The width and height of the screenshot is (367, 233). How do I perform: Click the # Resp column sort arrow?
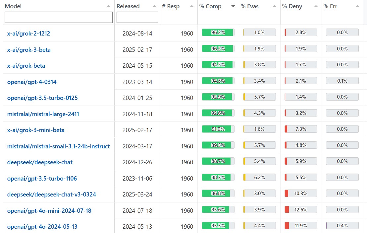click(192, 6)
